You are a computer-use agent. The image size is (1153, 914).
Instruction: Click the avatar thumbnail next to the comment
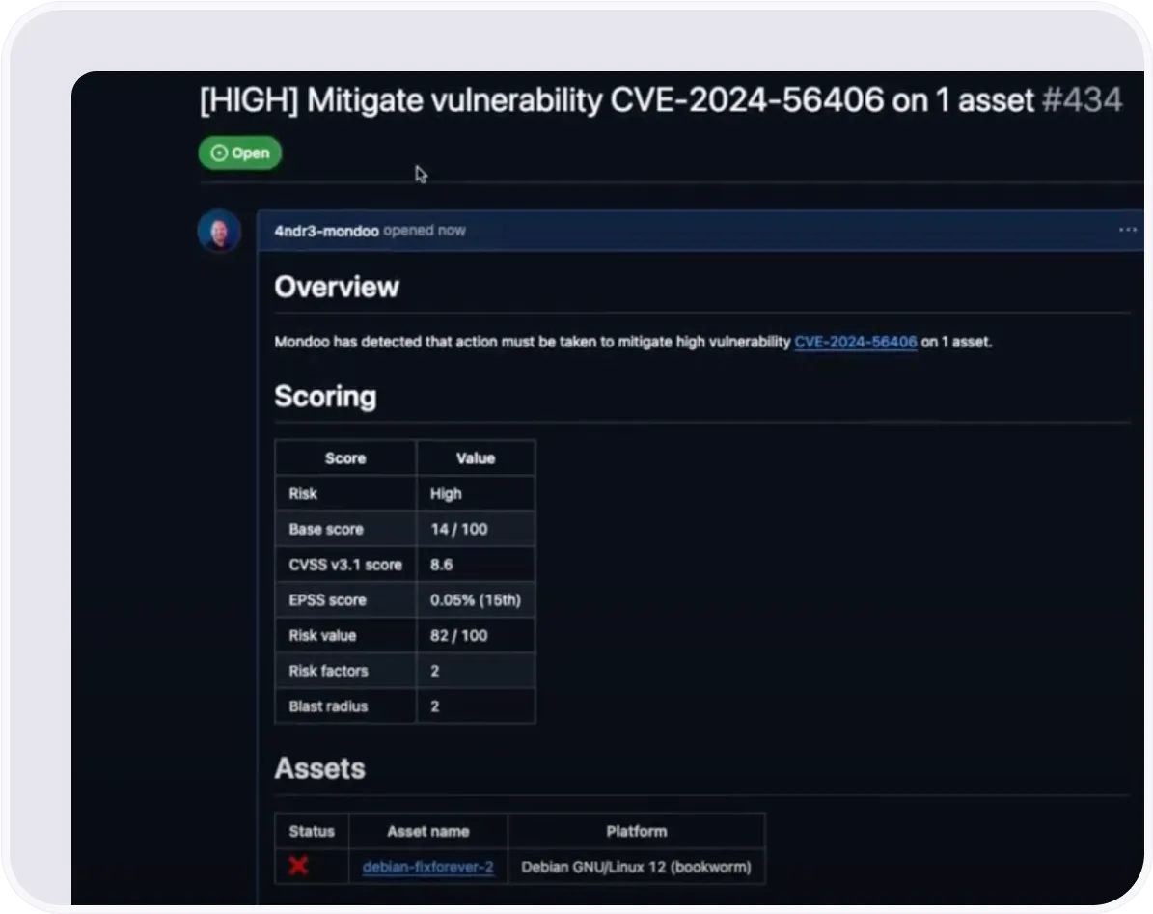point(219,232)
